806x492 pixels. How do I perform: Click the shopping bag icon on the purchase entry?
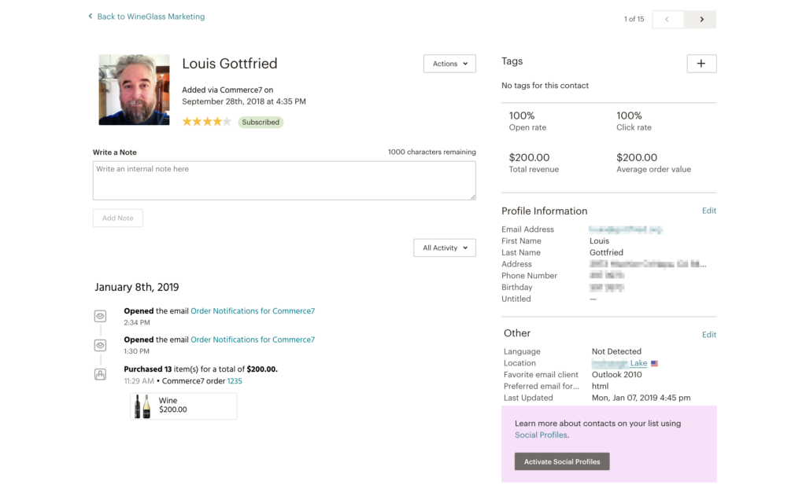coord(100,374)
